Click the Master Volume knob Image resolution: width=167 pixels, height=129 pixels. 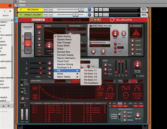(x=137, y=65)
